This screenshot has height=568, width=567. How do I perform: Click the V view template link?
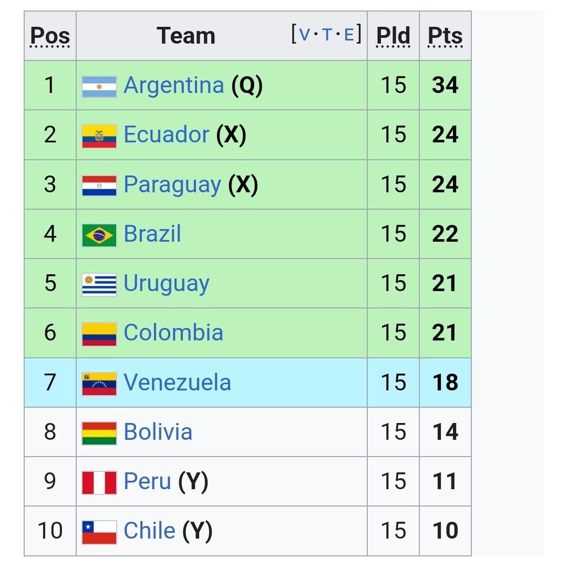click(x=305, y=35)
